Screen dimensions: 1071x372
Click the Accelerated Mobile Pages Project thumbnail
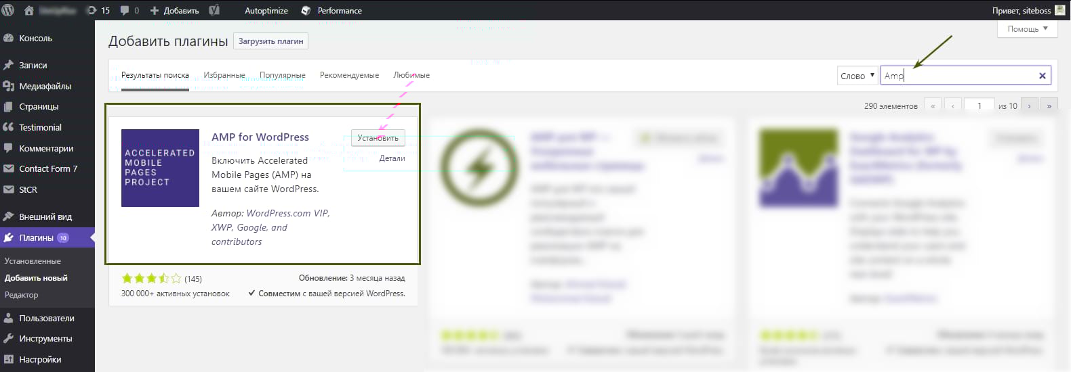coord(160,168)
